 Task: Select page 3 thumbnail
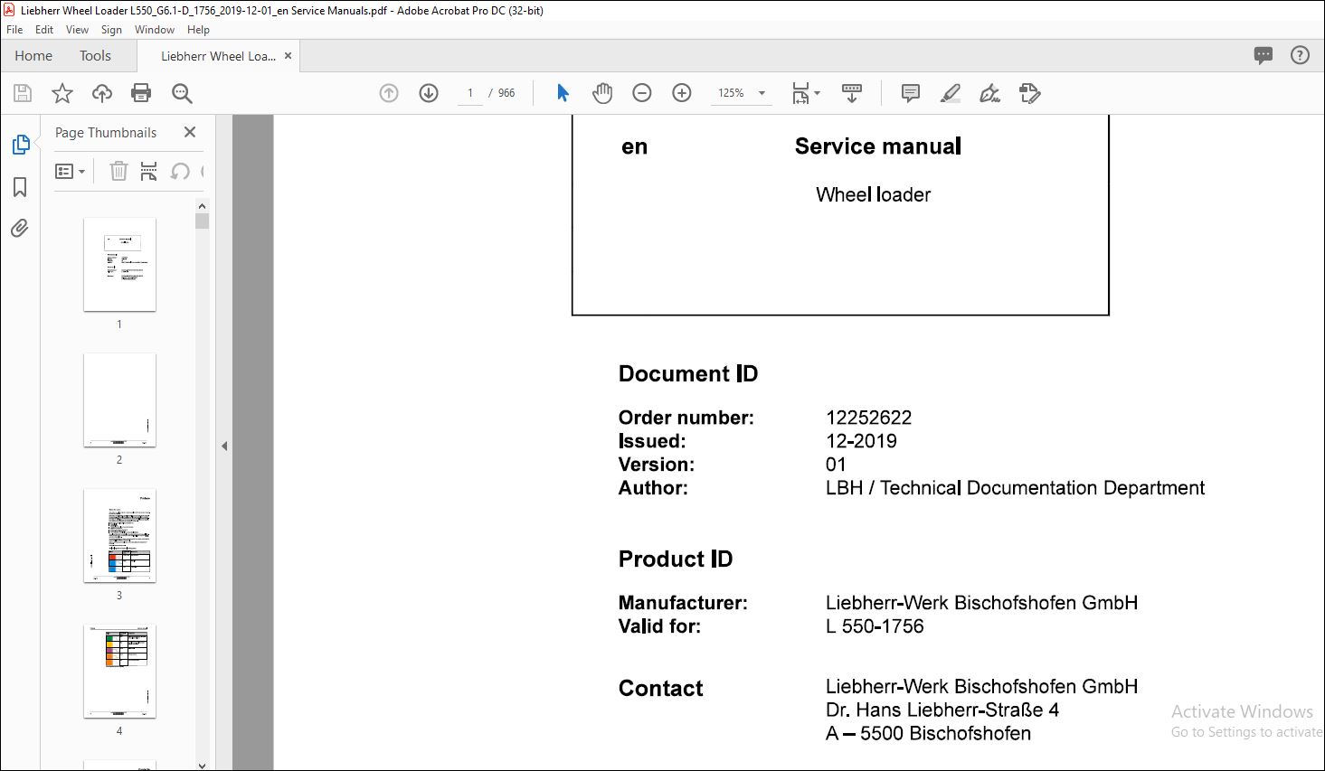pos(119,535)
